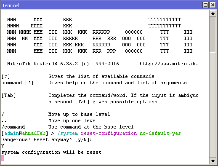The image size is (218, 166).
Task: Select the 'reset-configuration' text
Action: (x=109, y=133)
